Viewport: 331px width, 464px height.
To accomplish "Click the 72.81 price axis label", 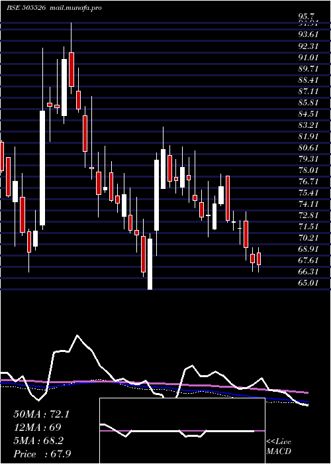I will point(308,215).
